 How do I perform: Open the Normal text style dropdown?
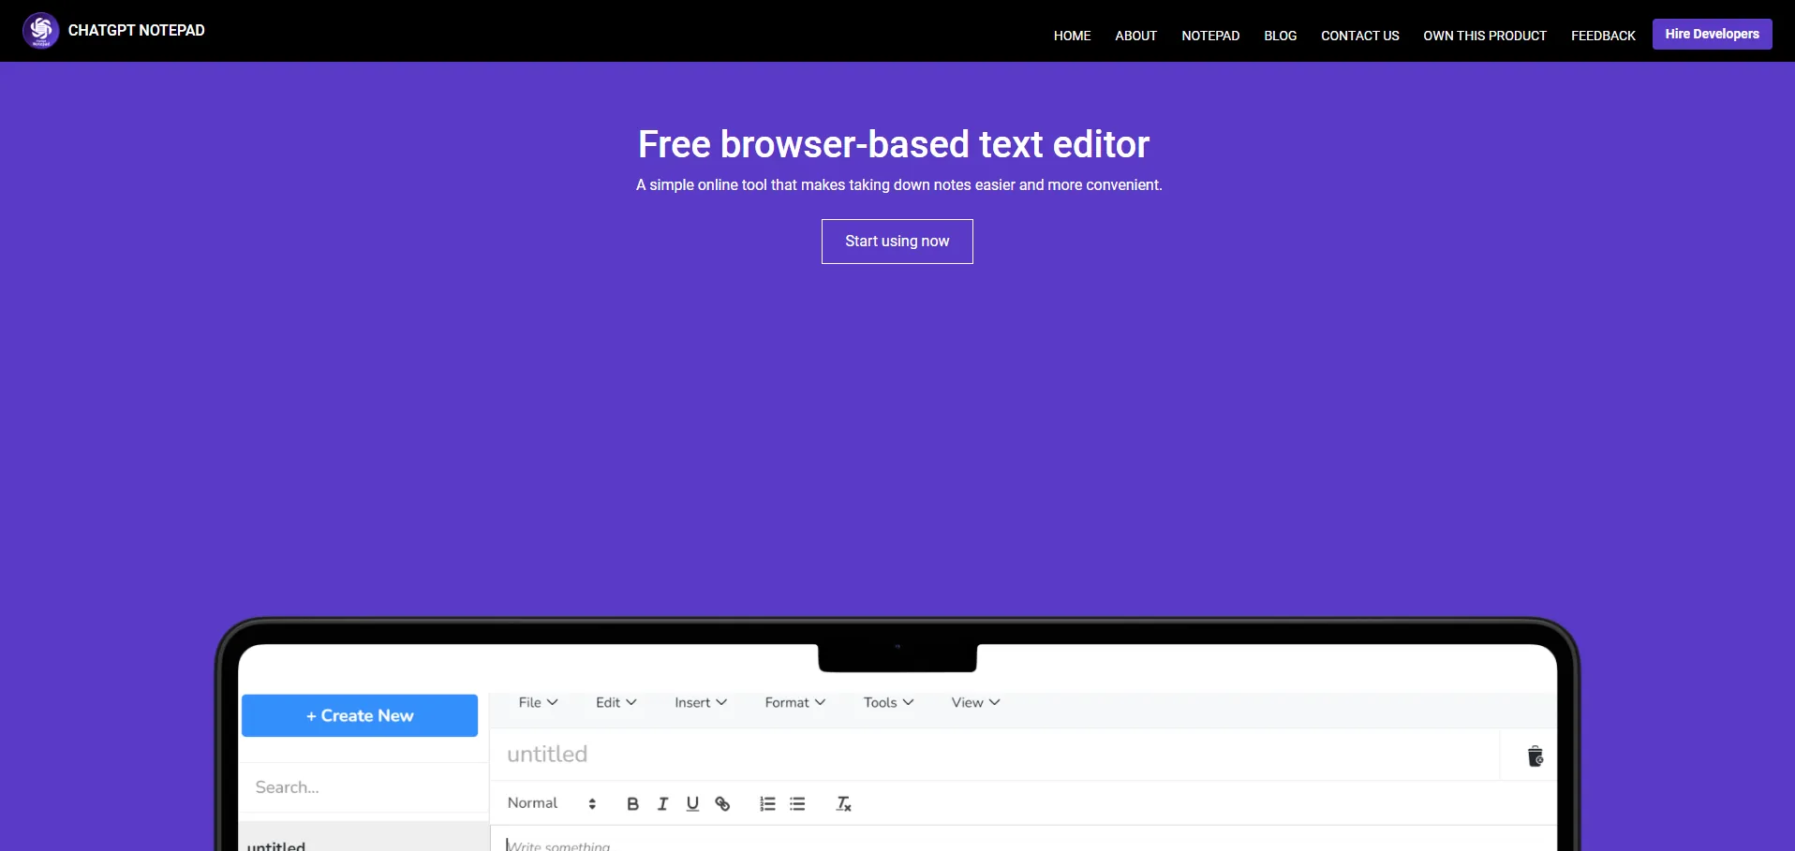551,803
